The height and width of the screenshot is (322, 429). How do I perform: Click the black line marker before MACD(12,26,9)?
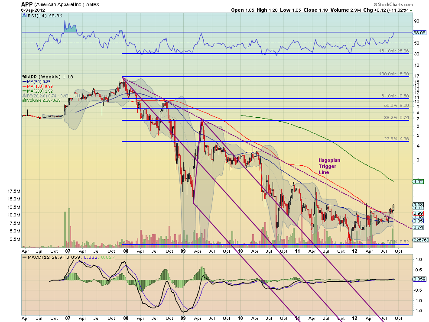tap(24, 257)
